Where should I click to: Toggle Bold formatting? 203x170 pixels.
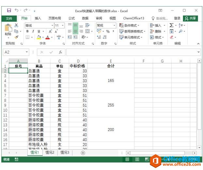click(27, 31)
